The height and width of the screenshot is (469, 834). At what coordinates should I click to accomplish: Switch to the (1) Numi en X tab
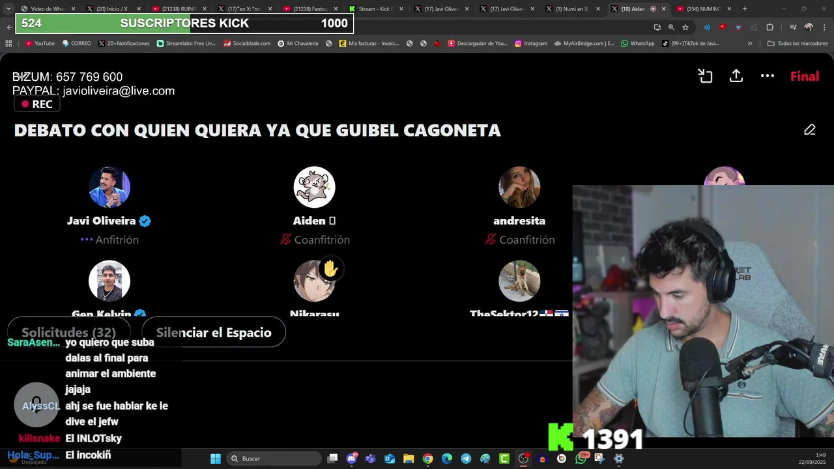coord(572,9)
